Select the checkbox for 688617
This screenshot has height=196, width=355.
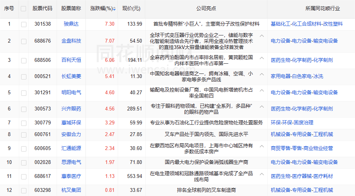click(x=23, y=176)
